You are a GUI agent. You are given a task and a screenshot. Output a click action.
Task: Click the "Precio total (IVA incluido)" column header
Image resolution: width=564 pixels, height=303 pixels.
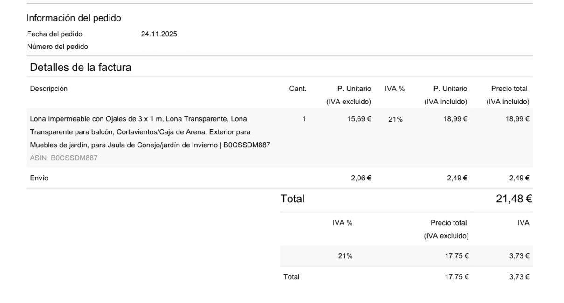508,95
